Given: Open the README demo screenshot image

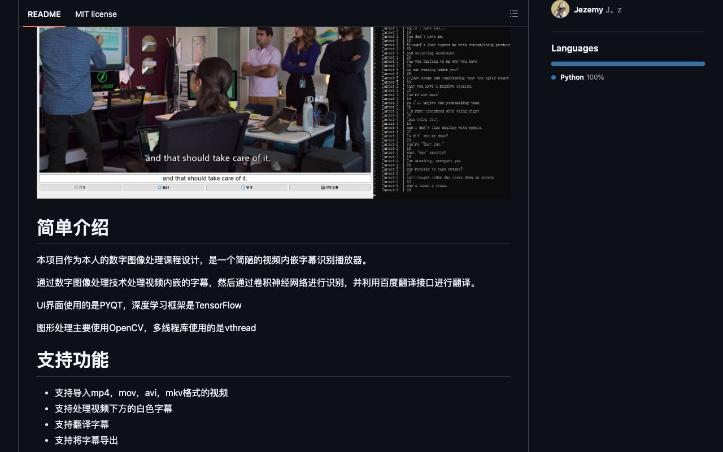Looking at the screenshot, I should 273,112.
